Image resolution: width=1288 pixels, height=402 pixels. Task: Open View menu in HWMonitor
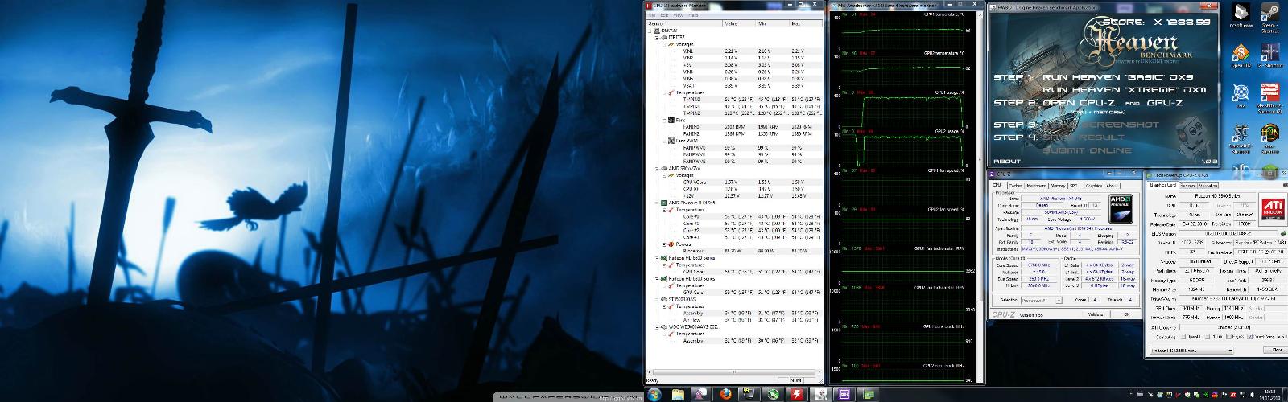[678, 15]
